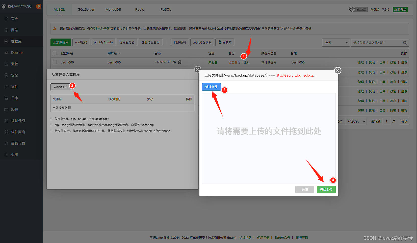Click 未配置 capacity link for ceshi000
Viewport: 417px width, 243px height.
[x=213, y=62]
